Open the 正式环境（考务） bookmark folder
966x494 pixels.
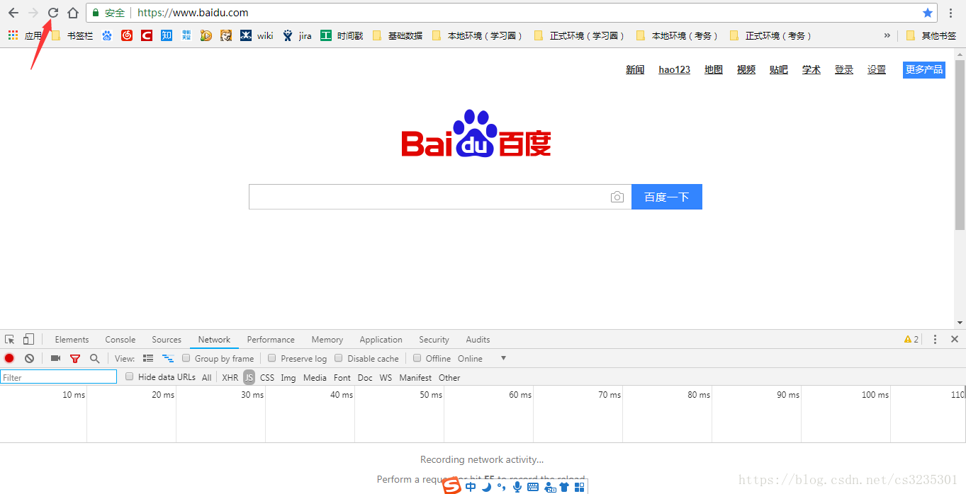pyautogui.click(x=770, y=35)
